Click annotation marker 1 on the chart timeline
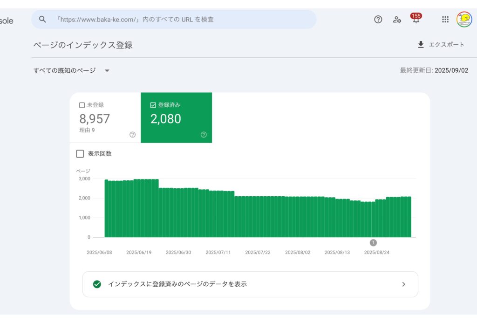The image size is (477, 323). pos(373,243)
